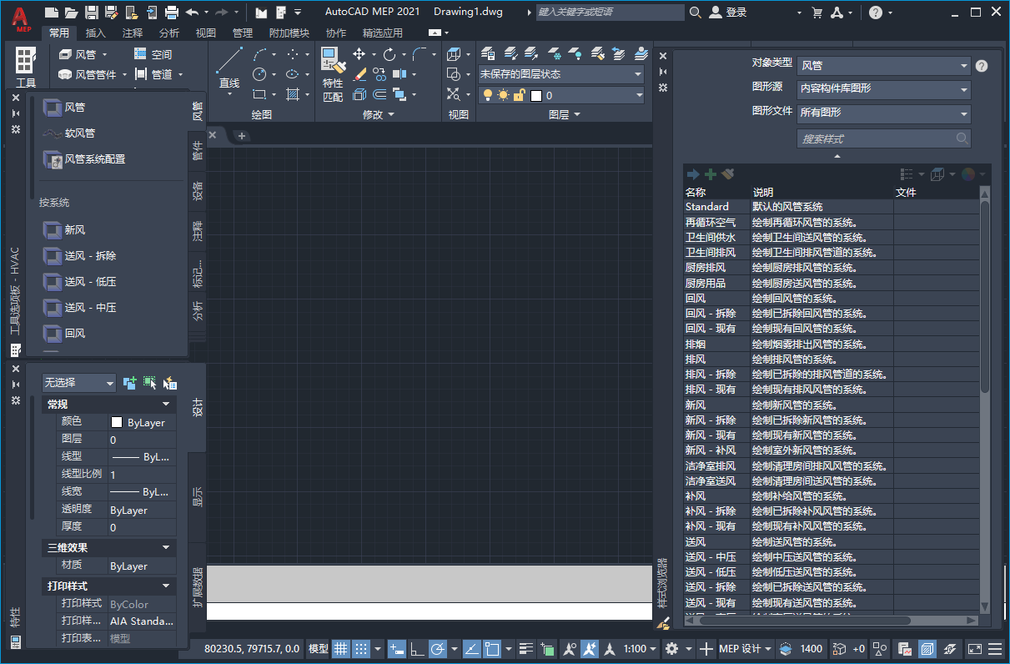
Task: Open the drawing source (图形源) dropdown
Action: (x=884, y=88)
